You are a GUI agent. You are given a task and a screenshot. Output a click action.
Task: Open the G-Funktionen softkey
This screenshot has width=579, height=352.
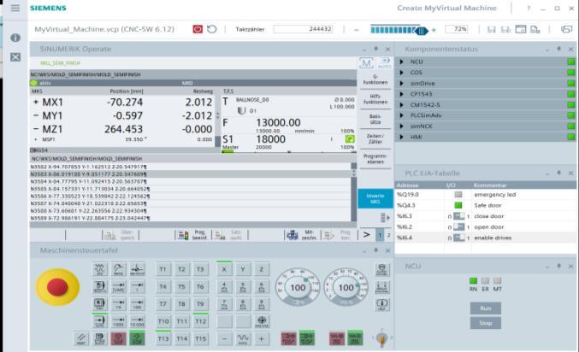[x=375, y=79]
